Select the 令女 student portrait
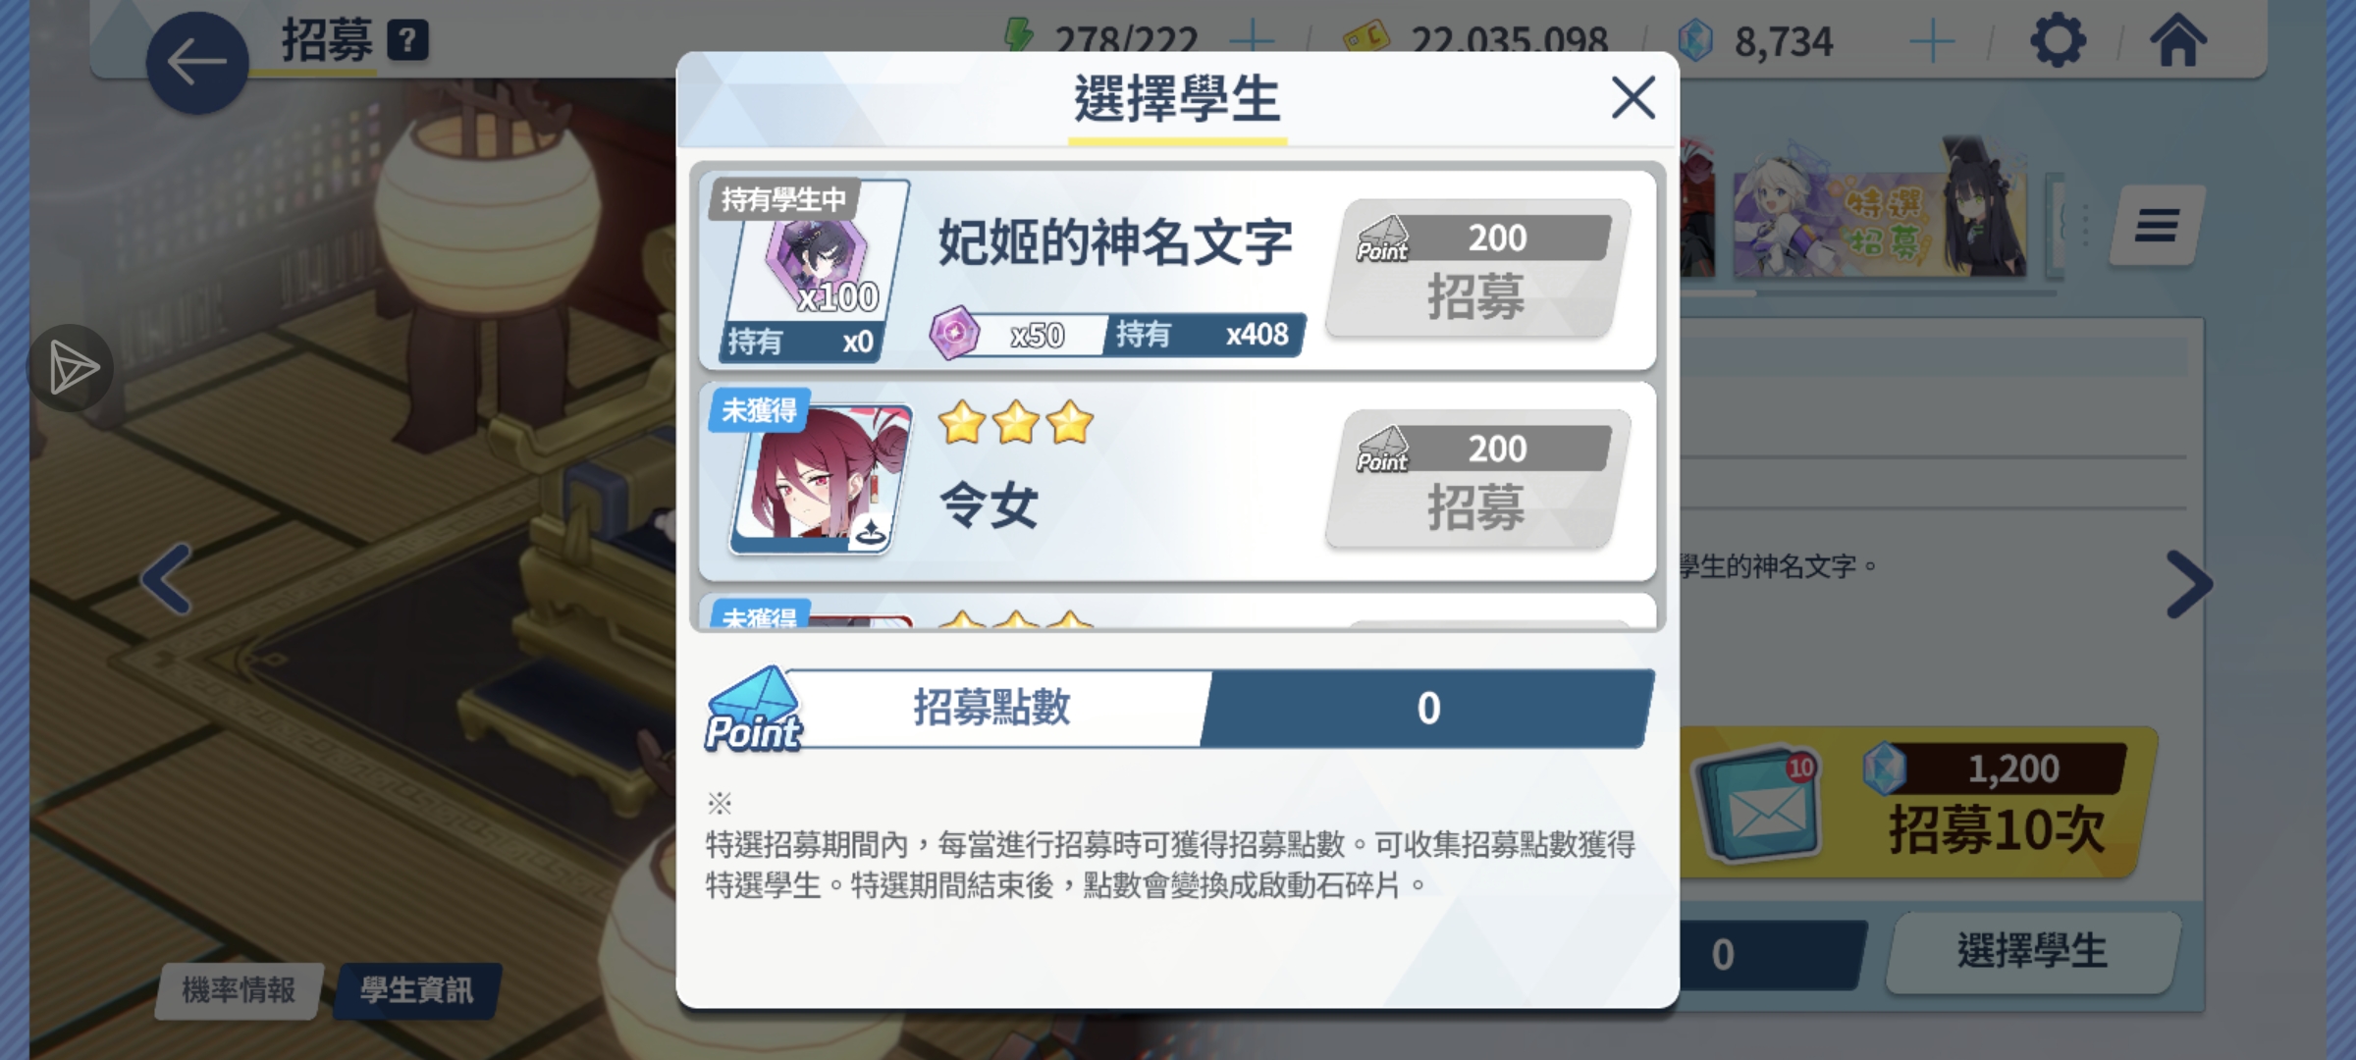2356x1060 pixels. [x=820, y=480]
